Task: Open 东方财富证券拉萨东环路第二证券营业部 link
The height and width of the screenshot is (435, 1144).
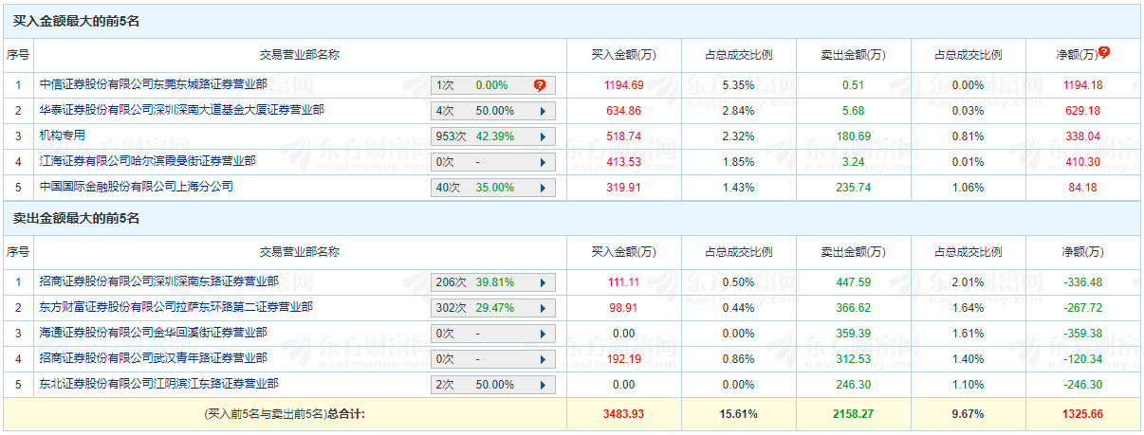Action: [176, 307]
